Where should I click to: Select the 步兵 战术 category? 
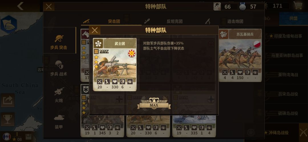coord(59,68)
